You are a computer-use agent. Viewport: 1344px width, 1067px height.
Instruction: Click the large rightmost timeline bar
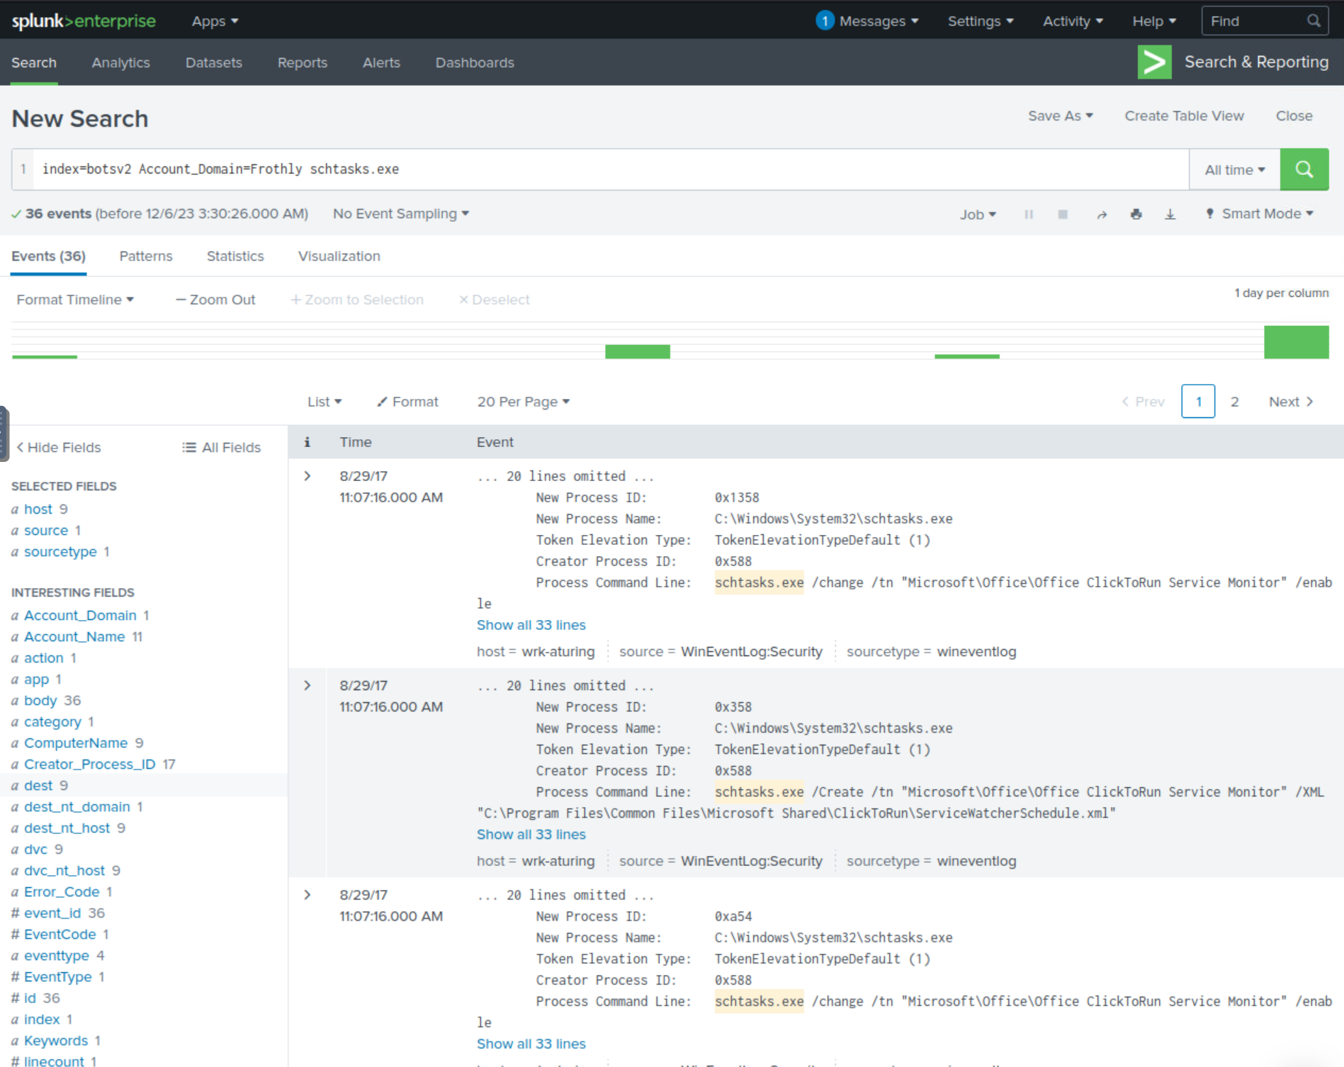pos(1297,342)
